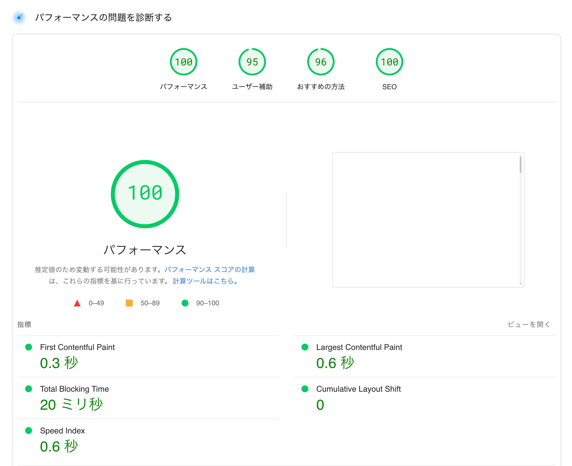The height and width of the screenshot is (466, 572).
Task: Jump to ユーザー補助 score gauge 95
Action: pyautogui.click(x=252, y=62)
